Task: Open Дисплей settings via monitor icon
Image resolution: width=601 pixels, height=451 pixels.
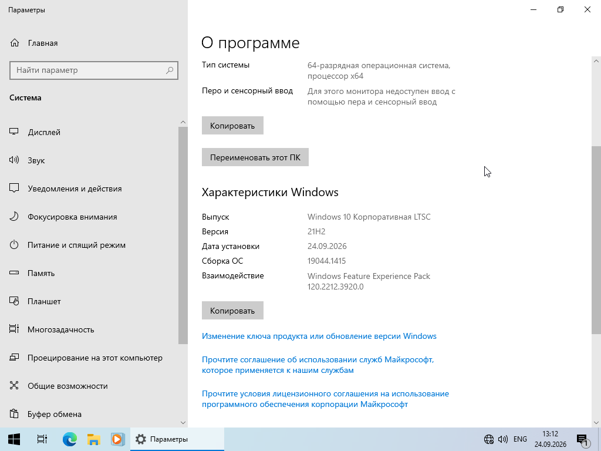Action: [14, 132]
